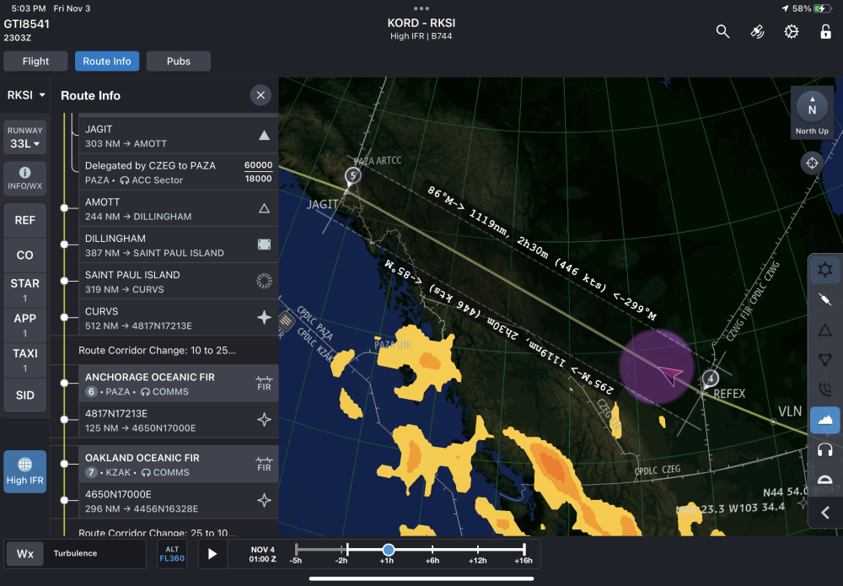Tap the satellite connectivity icon
This screenshot has height=586, width=843.
coord(757,31)
